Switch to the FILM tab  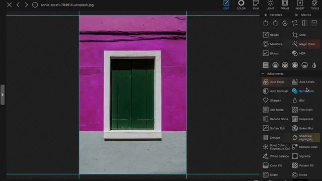pos(256,5)
